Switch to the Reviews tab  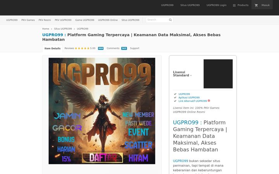coord(69,48)
